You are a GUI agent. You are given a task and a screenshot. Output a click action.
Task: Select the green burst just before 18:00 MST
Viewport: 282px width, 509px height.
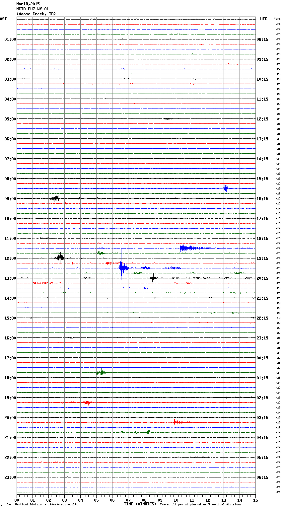coord(101,372)
